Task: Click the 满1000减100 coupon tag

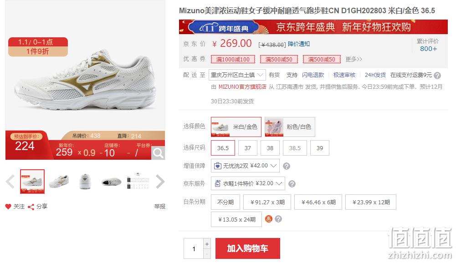Action: [233, 59]
